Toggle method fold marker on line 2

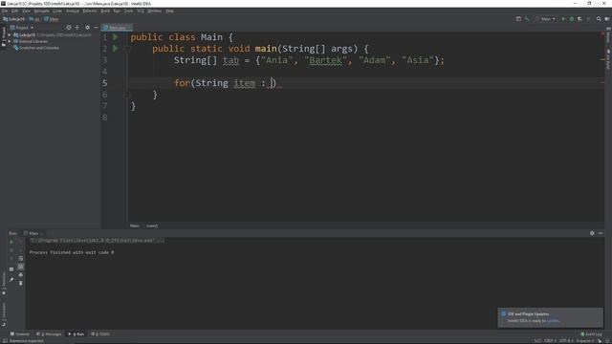tap(127, 49)
